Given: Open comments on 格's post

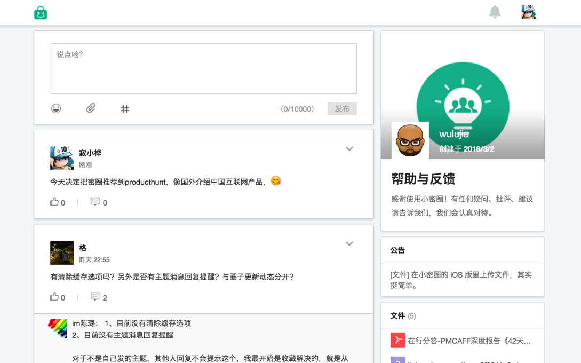Looking at the screenshot, I should coord(96,297).
